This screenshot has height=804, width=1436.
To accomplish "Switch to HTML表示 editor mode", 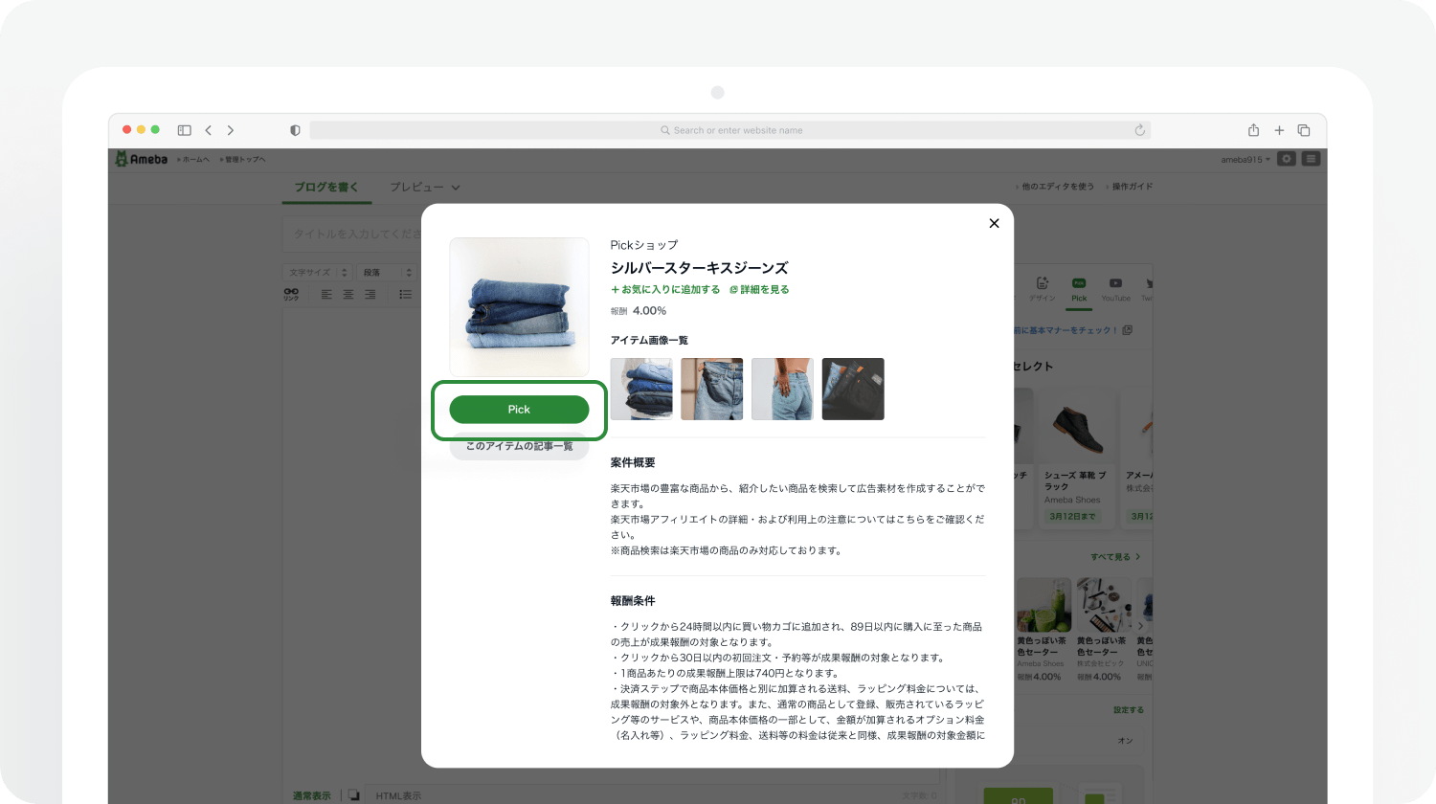I will pyautogui.click(x=398, y=795).
